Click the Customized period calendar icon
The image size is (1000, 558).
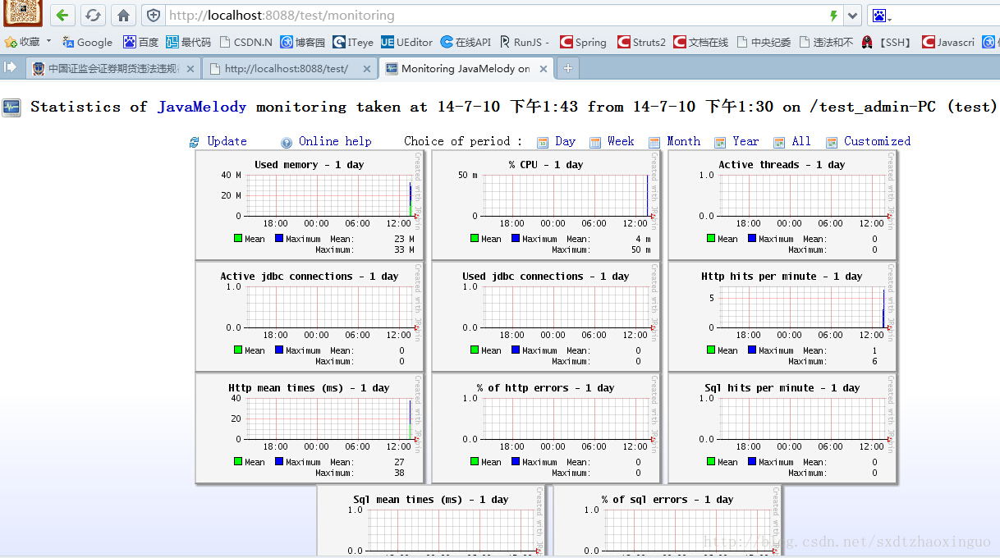click(x=832, y=142)
